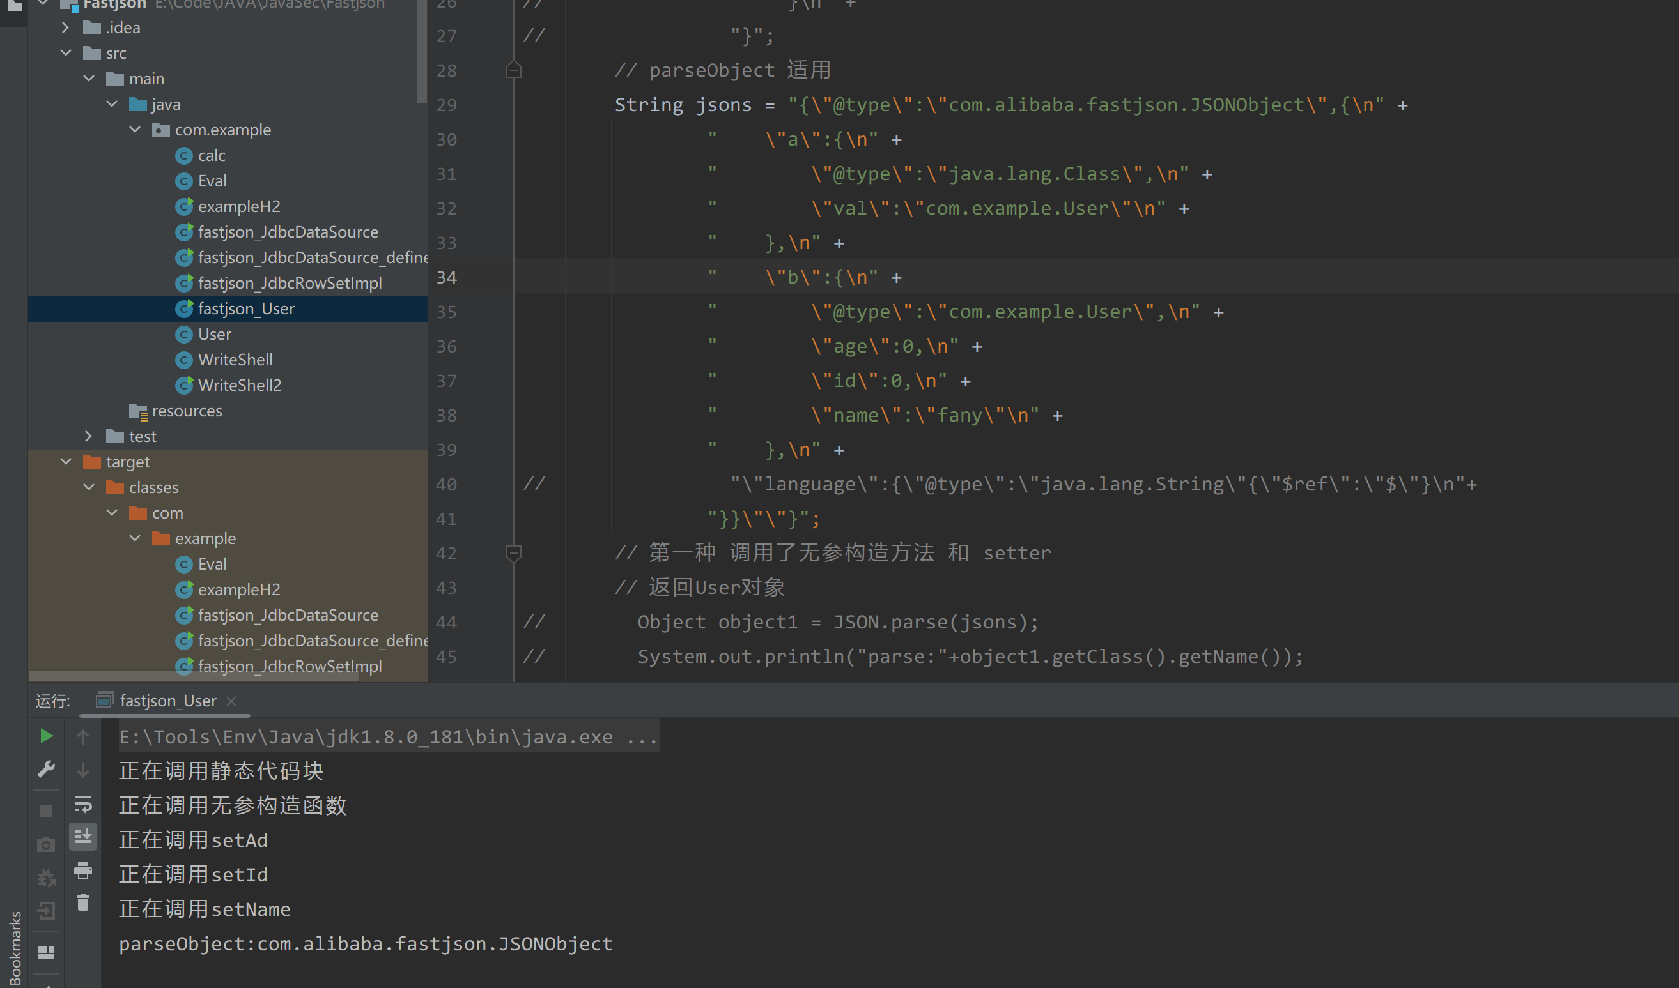
Task: Click the print console output icon
Action: click(83, 870)
